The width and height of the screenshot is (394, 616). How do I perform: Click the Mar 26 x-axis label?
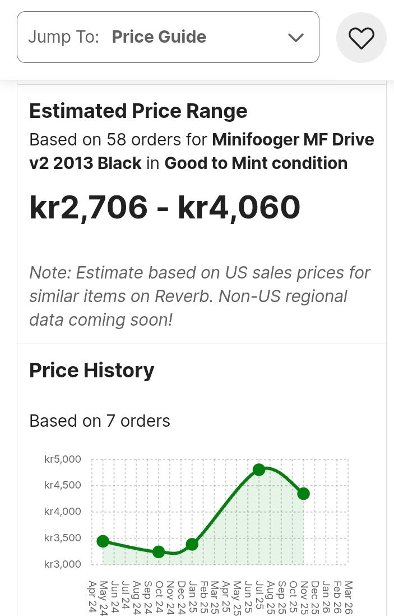click(348, 597)
